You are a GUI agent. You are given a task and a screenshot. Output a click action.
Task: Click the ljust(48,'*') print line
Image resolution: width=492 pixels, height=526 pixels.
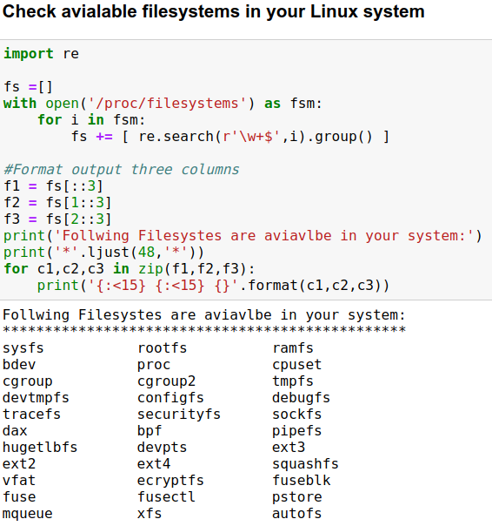pyautogui.click(x=103, y=252)
